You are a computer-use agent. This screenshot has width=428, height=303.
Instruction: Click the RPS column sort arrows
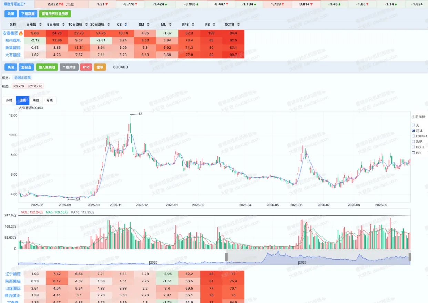coord(193,25)
